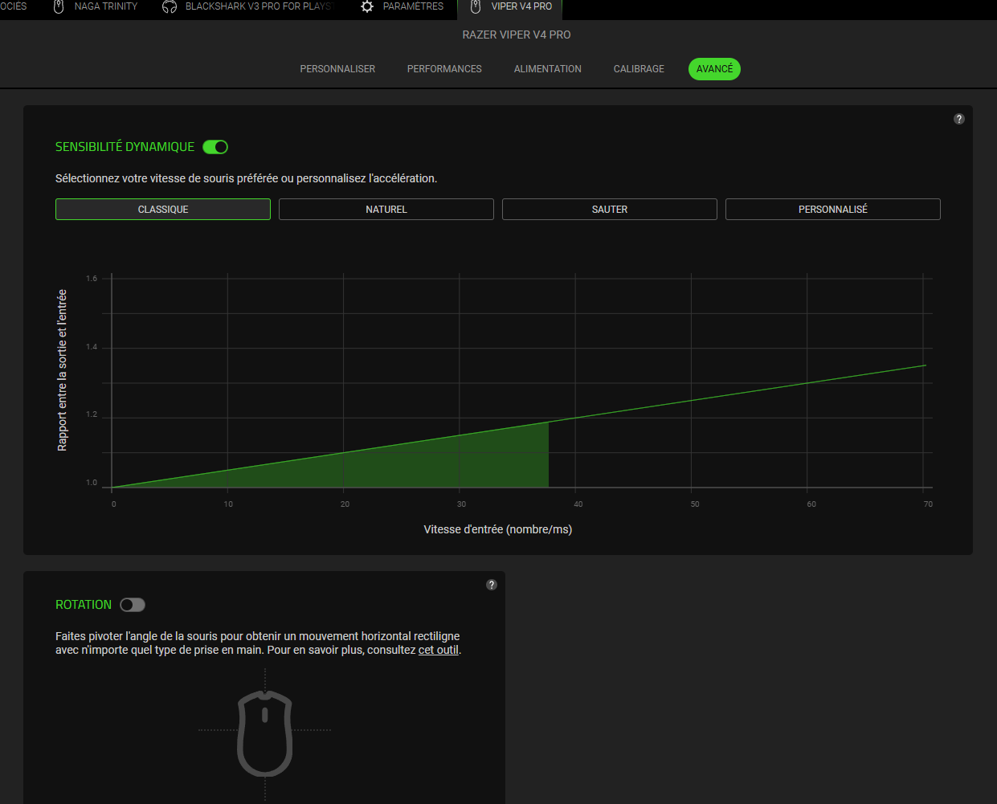The width and height of the screenshot is (997, 804).
Task: Click the "ROTATION" heading text
Action: (x=84, y=605)
